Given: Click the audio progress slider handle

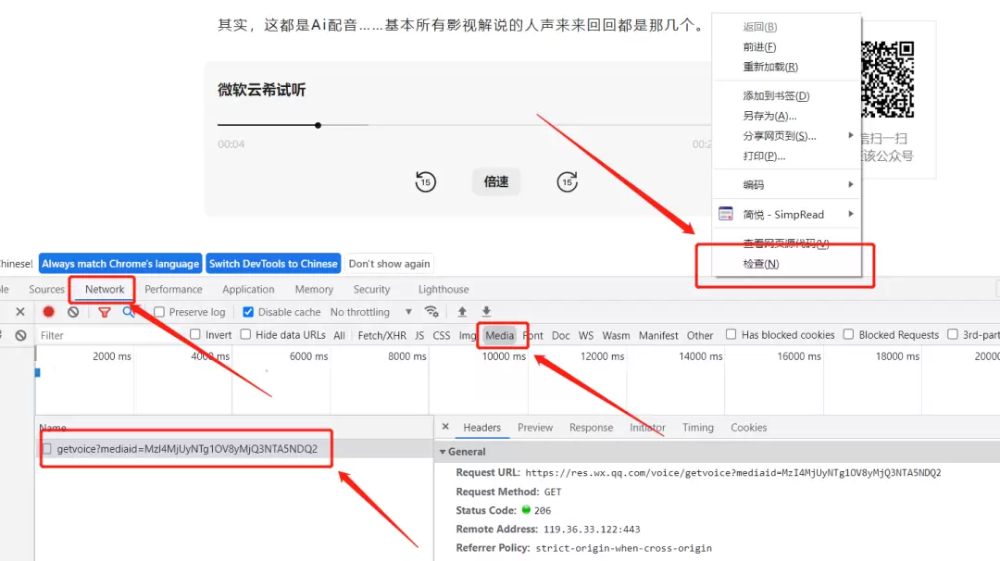Looking at the screenshot, I should pos(318,125).
